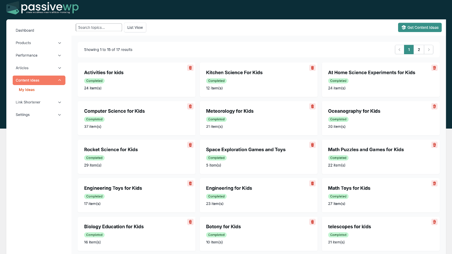Delete the Math Toys for Kids idea

click(x=434, y=183)
